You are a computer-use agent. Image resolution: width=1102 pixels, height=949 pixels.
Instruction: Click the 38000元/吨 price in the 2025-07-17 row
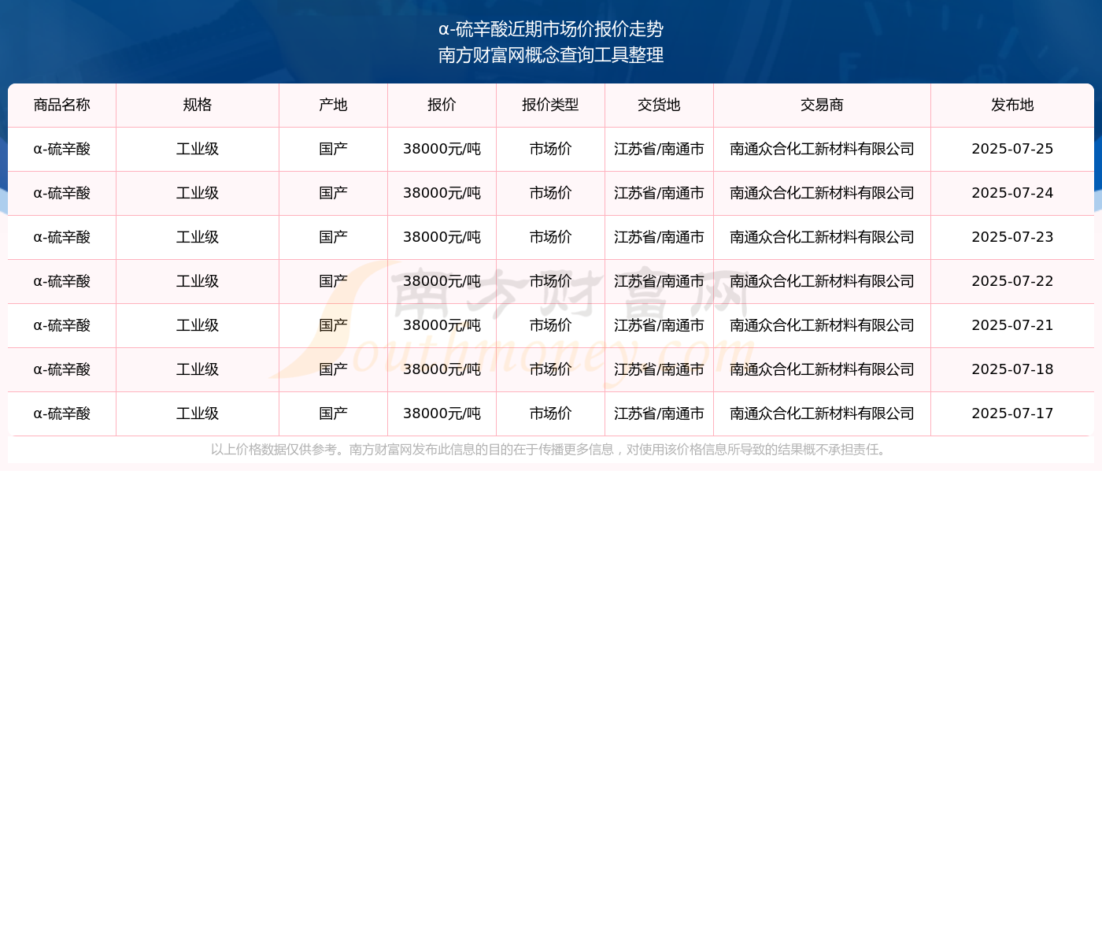[x=442, y=413]
